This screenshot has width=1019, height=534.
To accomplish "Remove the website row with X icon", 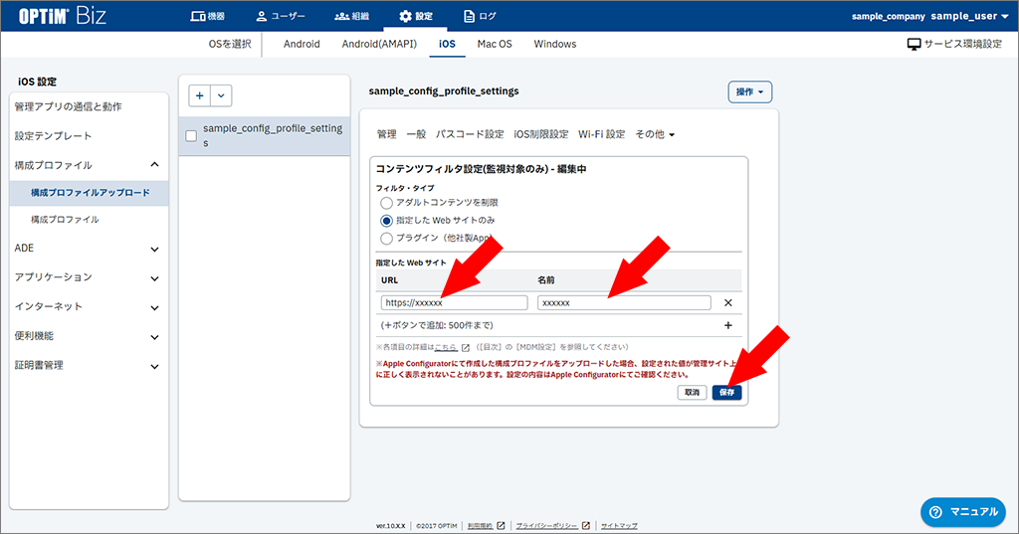I will point(727,302).
